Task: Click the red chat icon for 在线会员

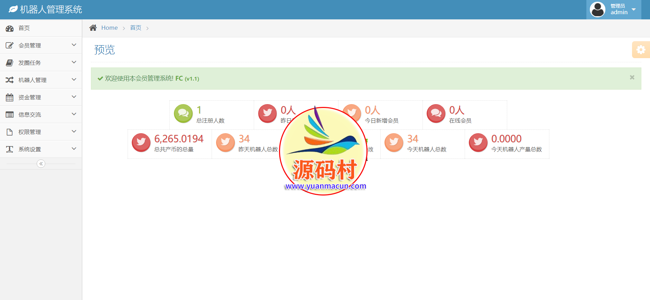Action: [x=436, y=113]
